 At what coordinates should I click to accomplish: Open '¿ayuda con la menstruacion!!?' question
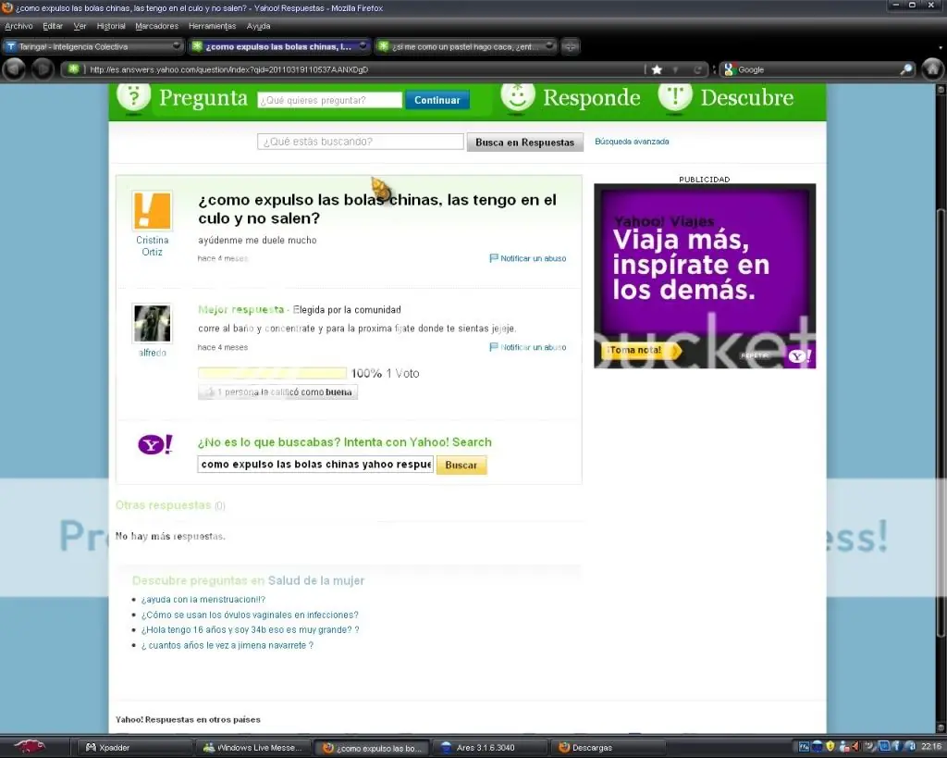(203, 600)
